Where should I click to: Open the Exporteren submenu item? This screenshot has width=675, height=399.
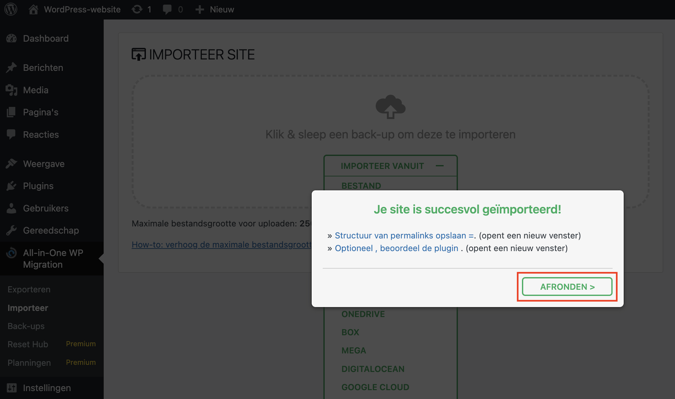pos(29,289)
